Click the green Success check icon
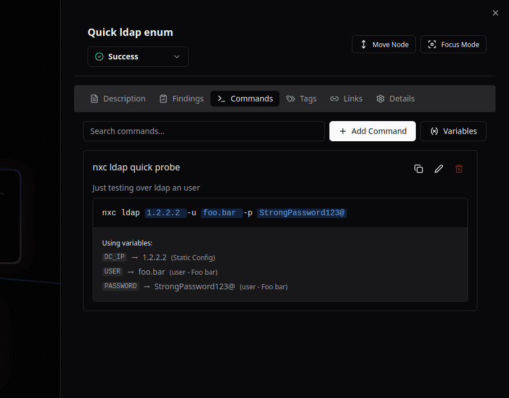Screen dimensions: 509x398 pos(99,57)
